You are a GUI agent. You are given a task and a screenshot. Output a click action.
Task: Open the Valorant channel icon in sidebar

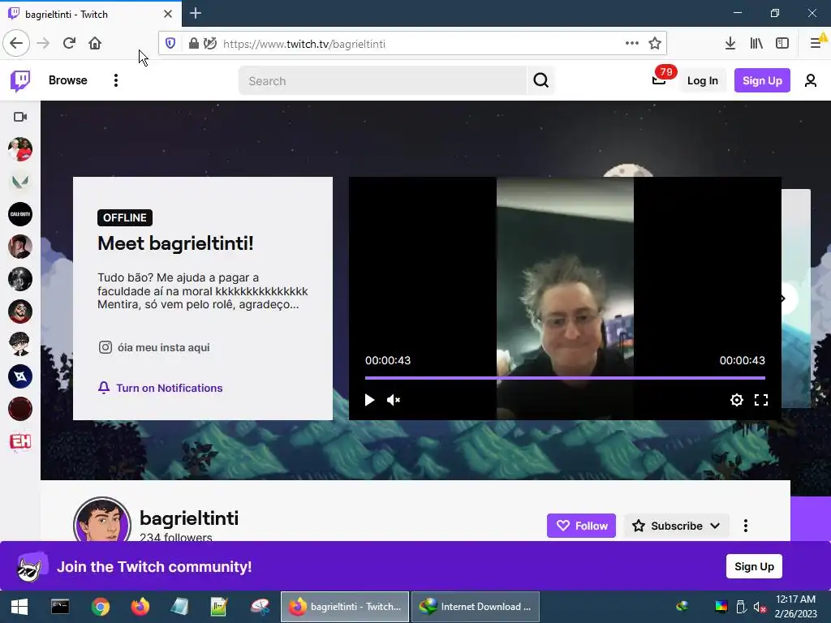pyautogui.click(x=20, y=182)
